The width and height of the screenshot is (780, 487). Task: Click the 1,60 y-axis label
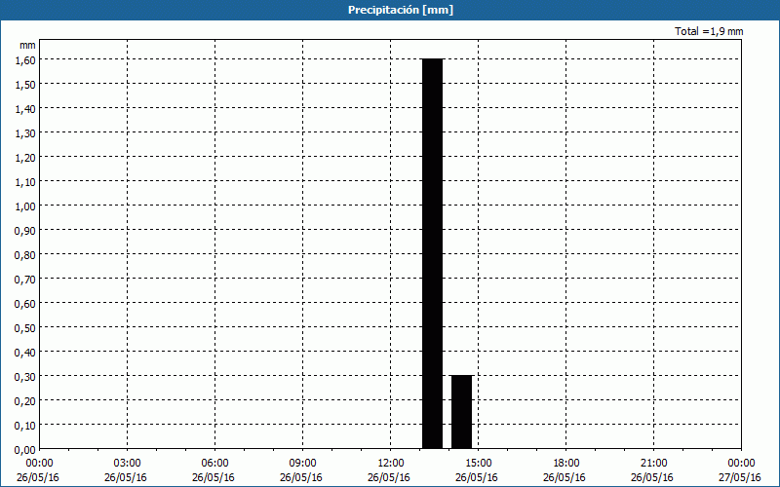point(25,59)
